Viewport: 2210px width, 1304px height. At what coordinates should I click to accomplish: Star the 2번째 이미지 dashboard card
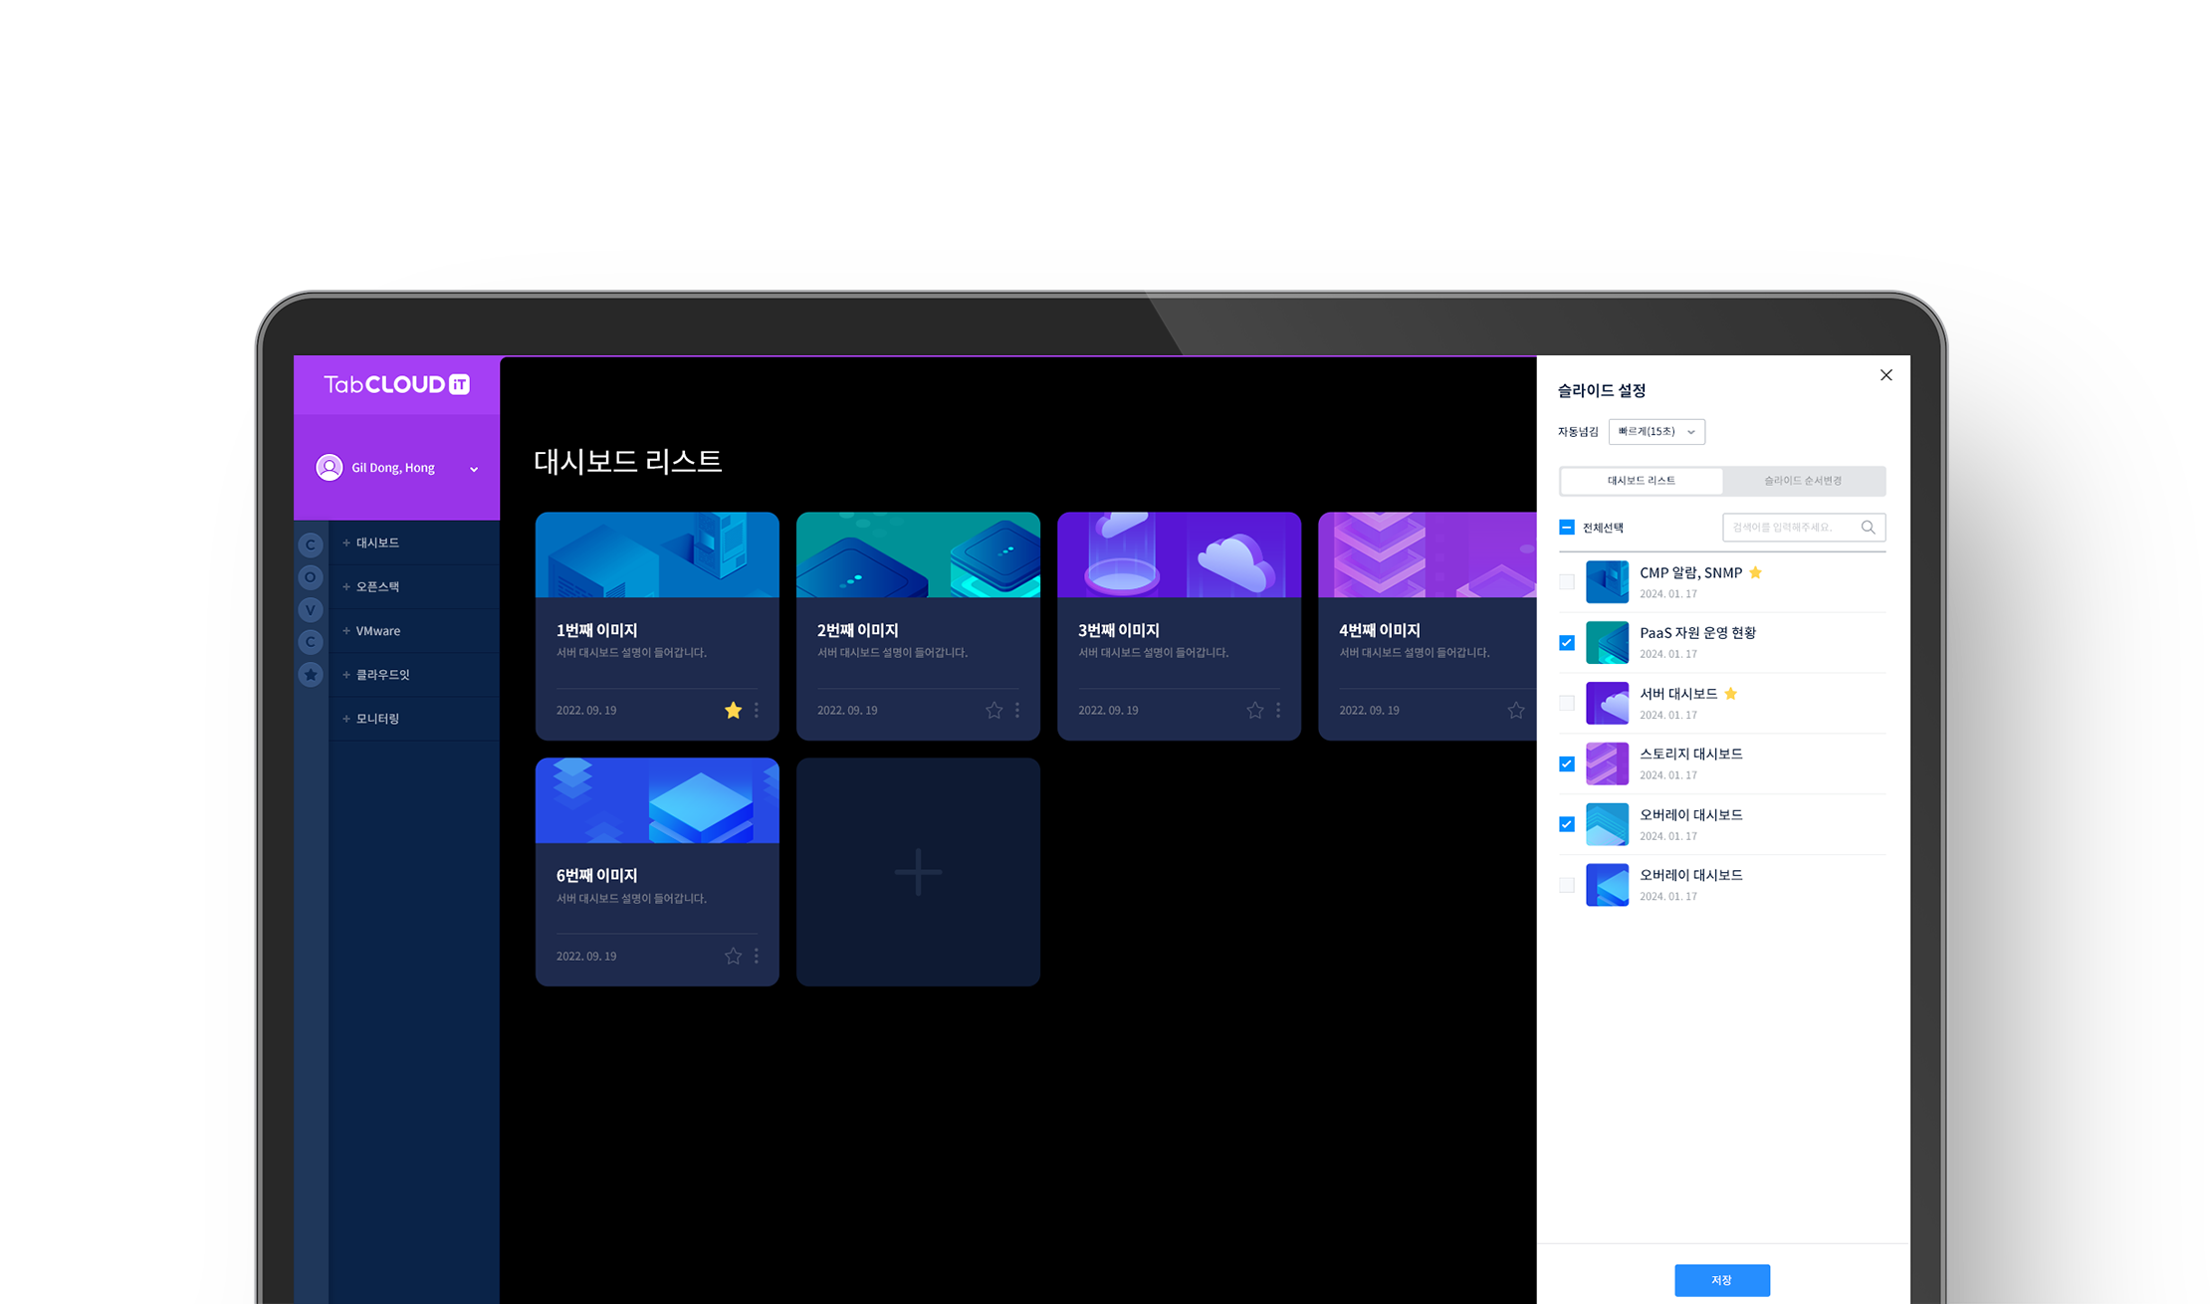[x=994, y=710]
